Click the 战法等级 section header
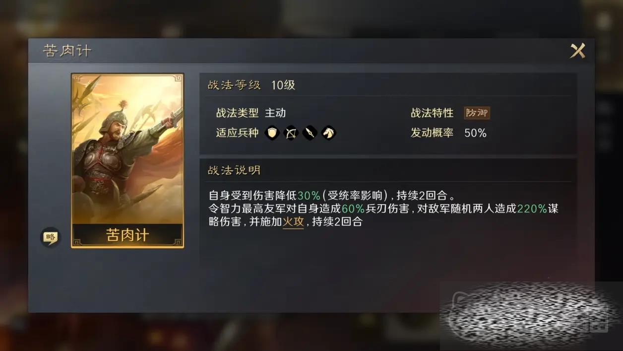This screenshot has width=623, height=351. [x=234, y=85]
